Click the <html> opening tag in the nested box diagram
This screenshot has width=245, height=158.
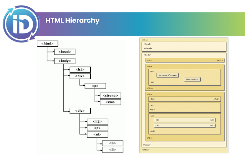(x=145, y=40)
